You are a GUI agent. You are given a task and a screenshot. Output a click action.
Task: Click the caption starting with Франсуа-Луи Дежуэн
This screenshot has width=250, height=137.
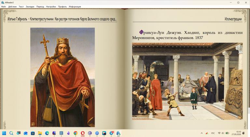click(x=187, y=35)
